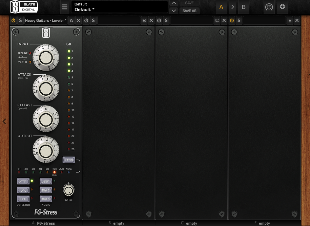This screenshot has height=226, width=310.
Task: Remove the module from slot A
Action: [79, 21]
